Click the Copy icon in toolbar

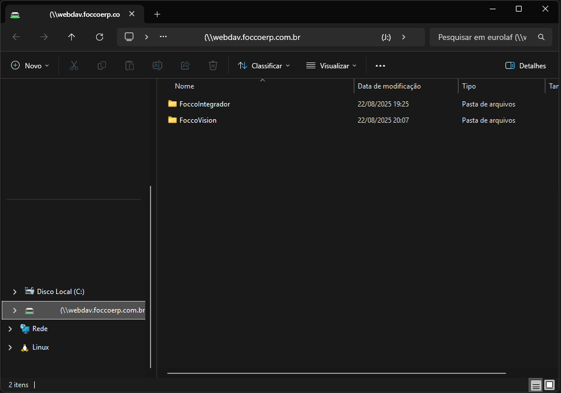point(102,66)
